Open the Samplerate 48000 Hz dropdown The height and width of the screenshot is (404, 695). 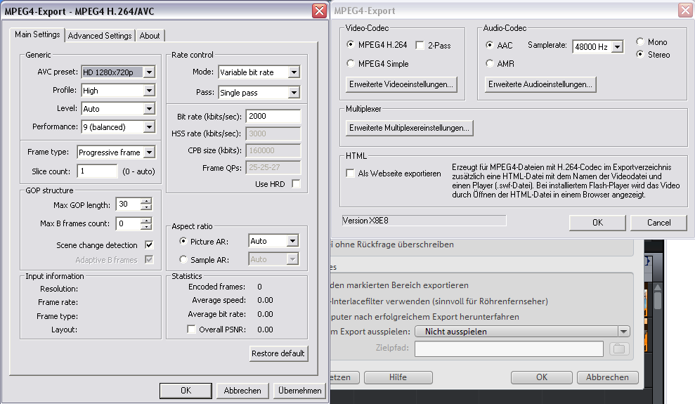tap(617, 47)
